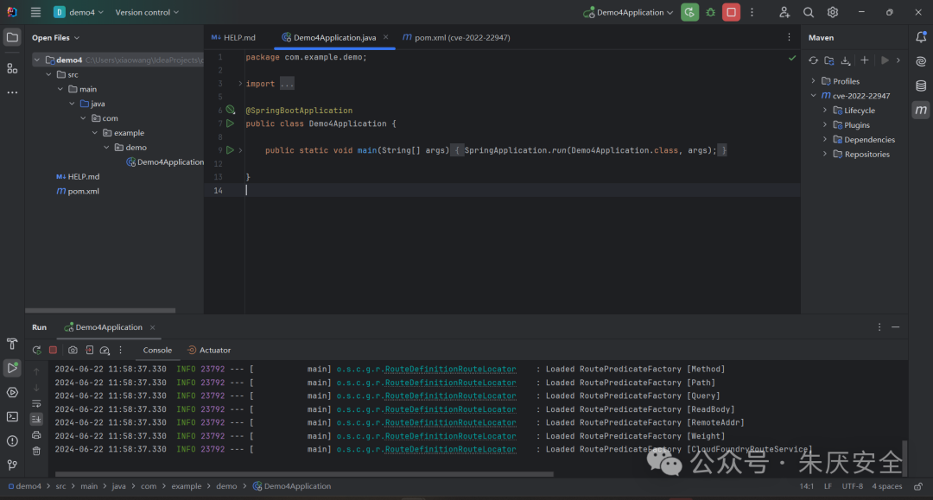This screenshot has height=500, width=933.
Task: Close the Demo4Application.java editor tab
Action: pos(385,37)
